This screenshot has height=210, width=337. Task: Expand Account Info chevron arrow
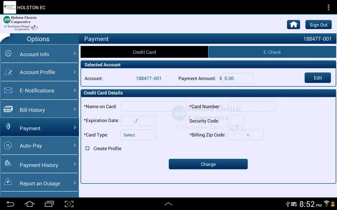pyautogui.click(x=75, y=53)
